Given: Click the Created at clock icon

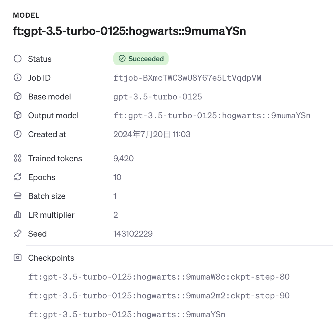Looking at the screenshot, I should [x=18, y=134].
